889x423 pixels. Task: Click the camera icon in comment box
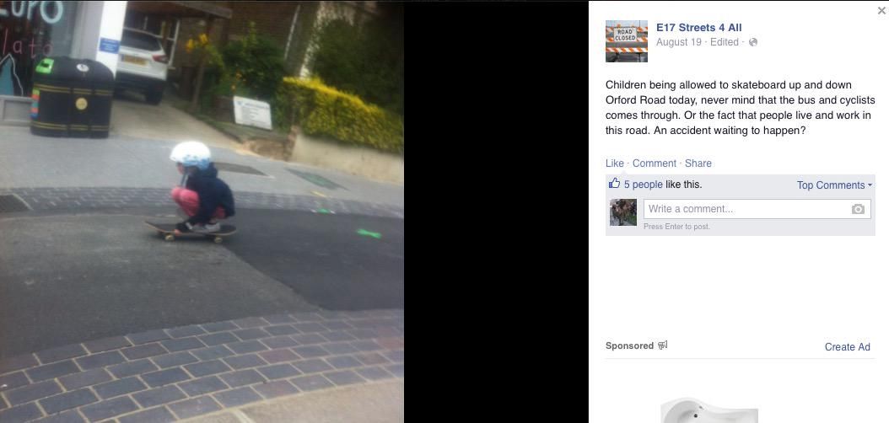point(858,209)
